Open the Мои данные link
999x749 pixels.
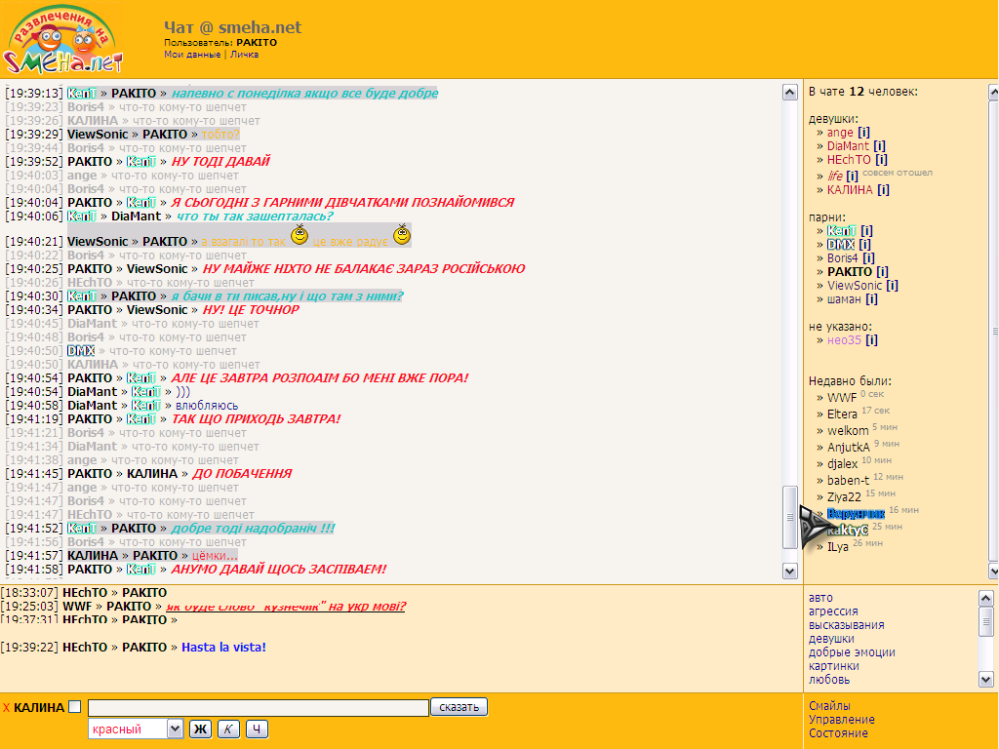tap(192, 55)
